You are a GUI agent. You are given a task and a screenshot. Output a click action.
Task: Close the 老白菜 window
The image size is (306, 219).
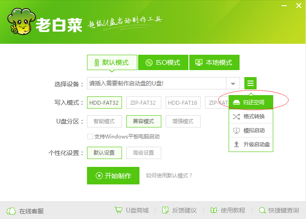click(299, 5)
